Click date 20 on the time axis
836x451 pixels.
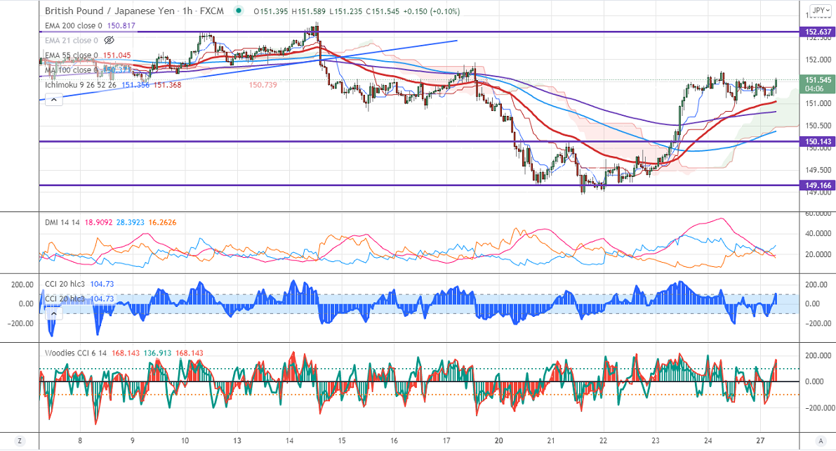[x=499, y=441]
